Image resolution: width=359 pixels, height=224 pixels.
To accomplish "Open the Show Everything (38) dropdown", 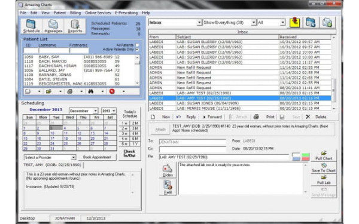I will [x=254, y=23].
